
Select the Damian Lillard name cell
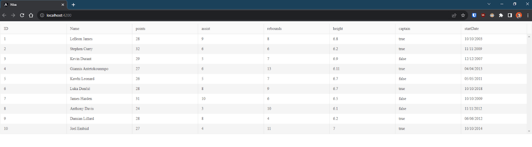coord(99,118)
